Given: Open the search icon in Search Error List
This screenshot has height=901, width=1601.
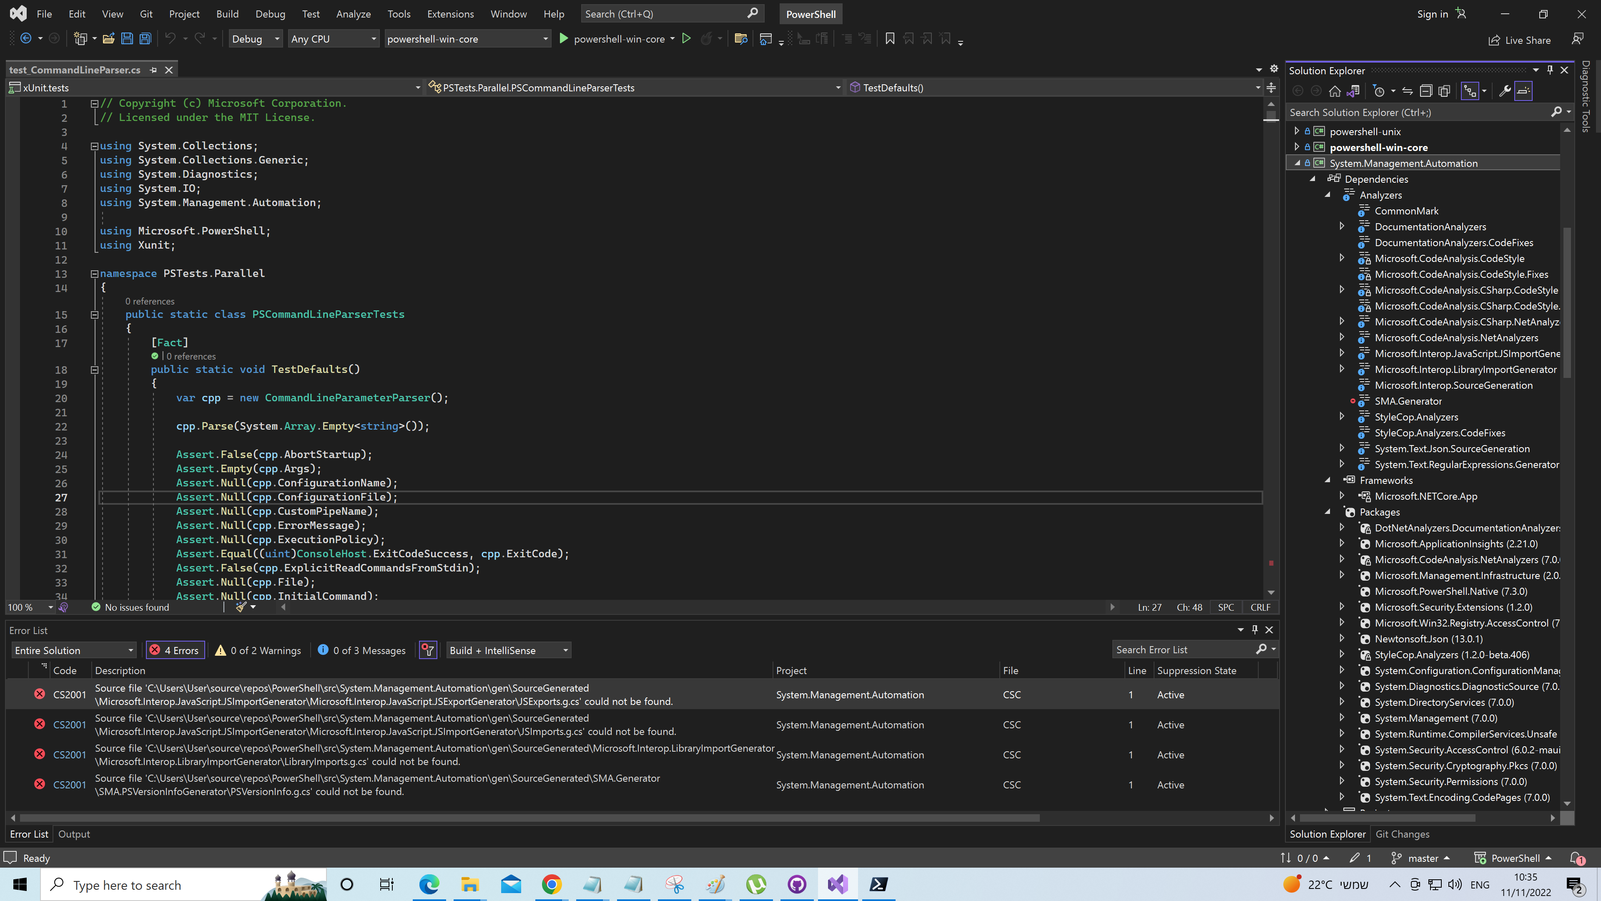Looking at the screenshot, I should [1262, 649].
